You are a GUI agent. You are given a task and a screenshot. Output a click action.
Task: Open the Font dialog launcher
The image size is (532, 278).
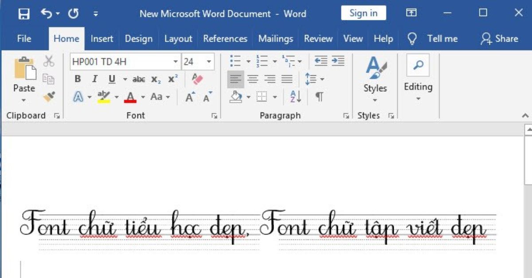pyautogui.click(x=215, y=116)
